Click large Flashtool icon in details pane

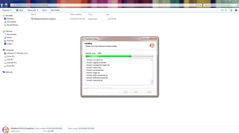pos(6,130)
